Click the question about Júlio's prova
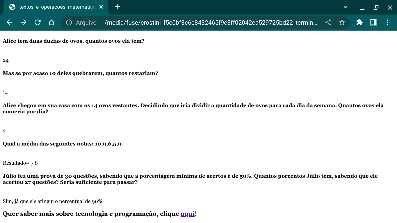 point(190,179)
